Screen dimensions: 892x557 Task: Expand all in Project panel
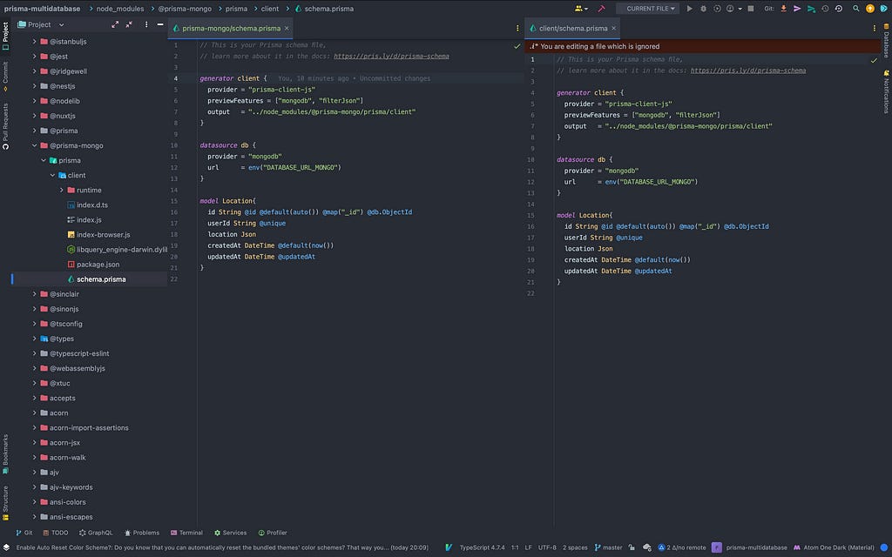tap(114, 24)
